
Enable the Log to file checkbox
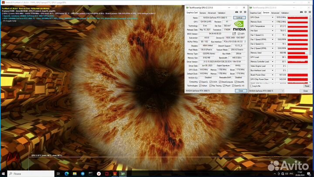[251, 86]
